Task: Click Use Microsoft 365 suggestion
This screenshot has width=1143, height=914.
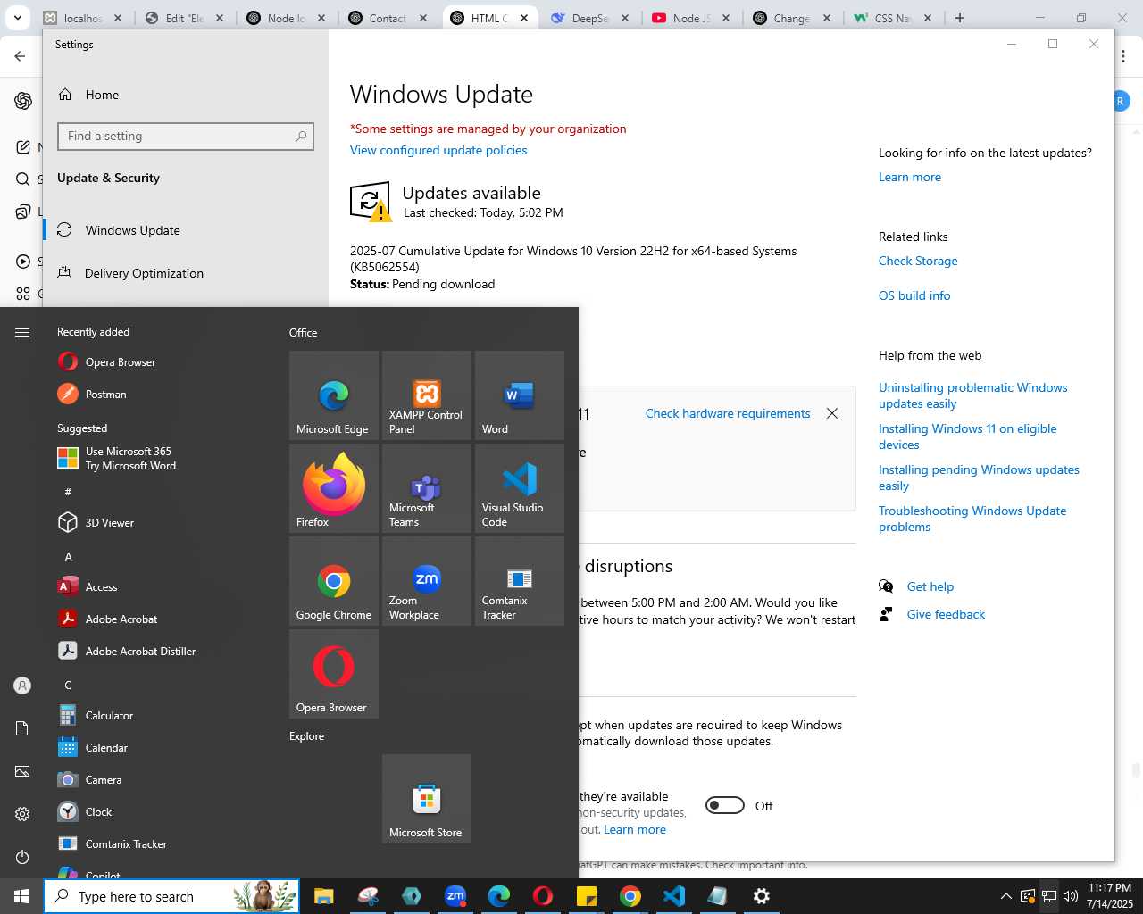Action: pos(161,458)
